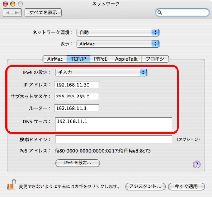Click the red close window button
Screen dimensions: 212x197
tap(5, 4)
